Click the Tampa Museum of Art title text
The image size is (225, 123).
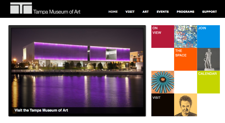click(x=57, y=12)
